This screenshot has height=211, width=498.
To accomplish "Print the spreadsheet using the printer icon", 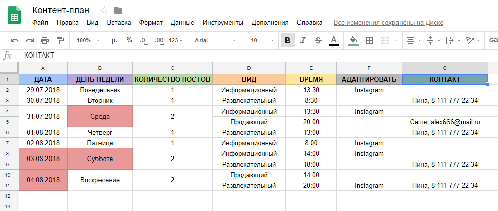I will [45, 40].
